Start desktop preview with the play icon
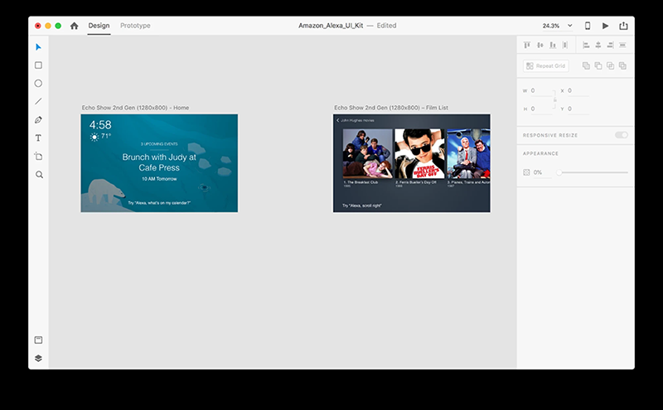 tap(606, 26)
